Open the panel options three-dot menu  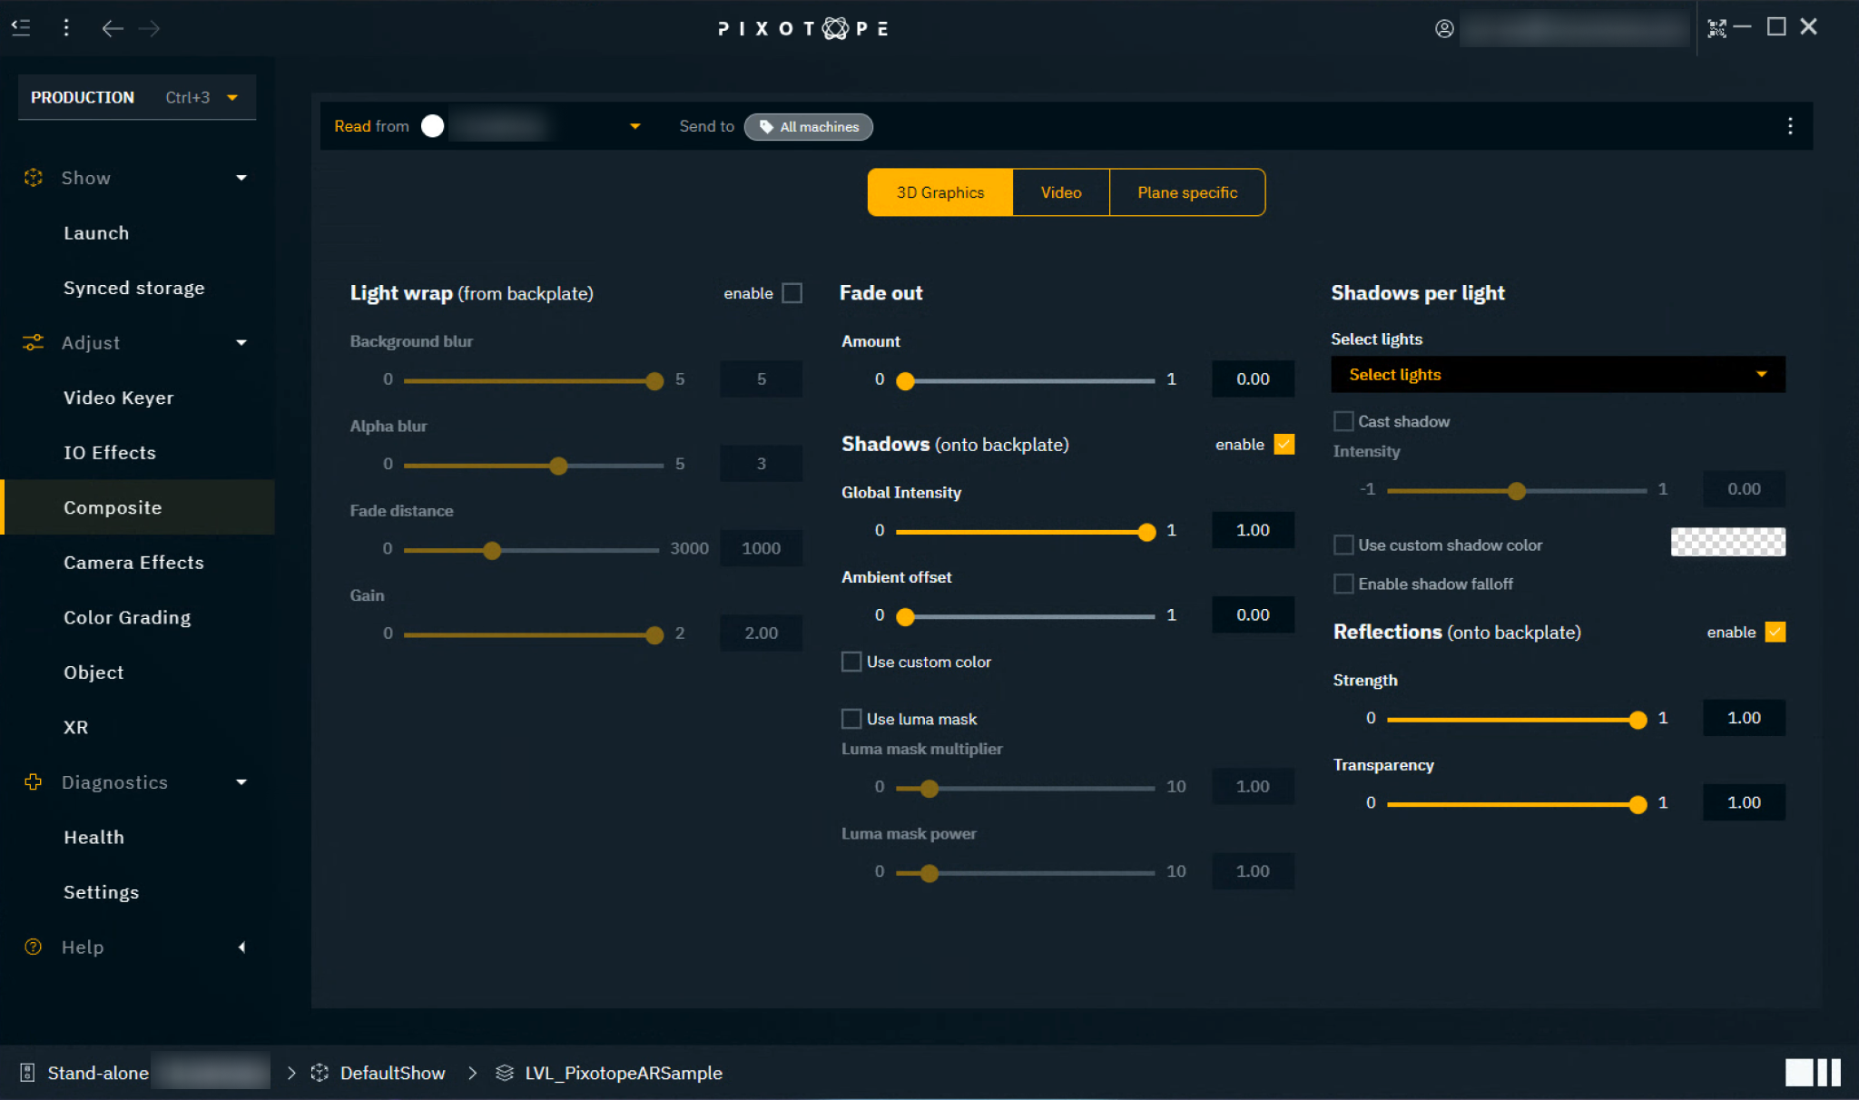(x=1789, y=126)
